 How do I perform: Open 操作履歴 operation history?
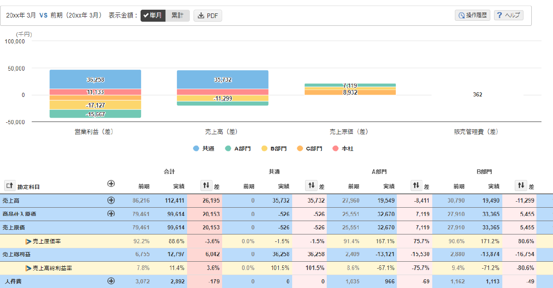click(x=472, y=15)
